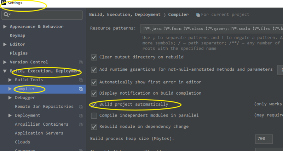Toggle Clear output directory on rebuild
Viewport: 283px width, 151px height.
[x=94, y=57]
